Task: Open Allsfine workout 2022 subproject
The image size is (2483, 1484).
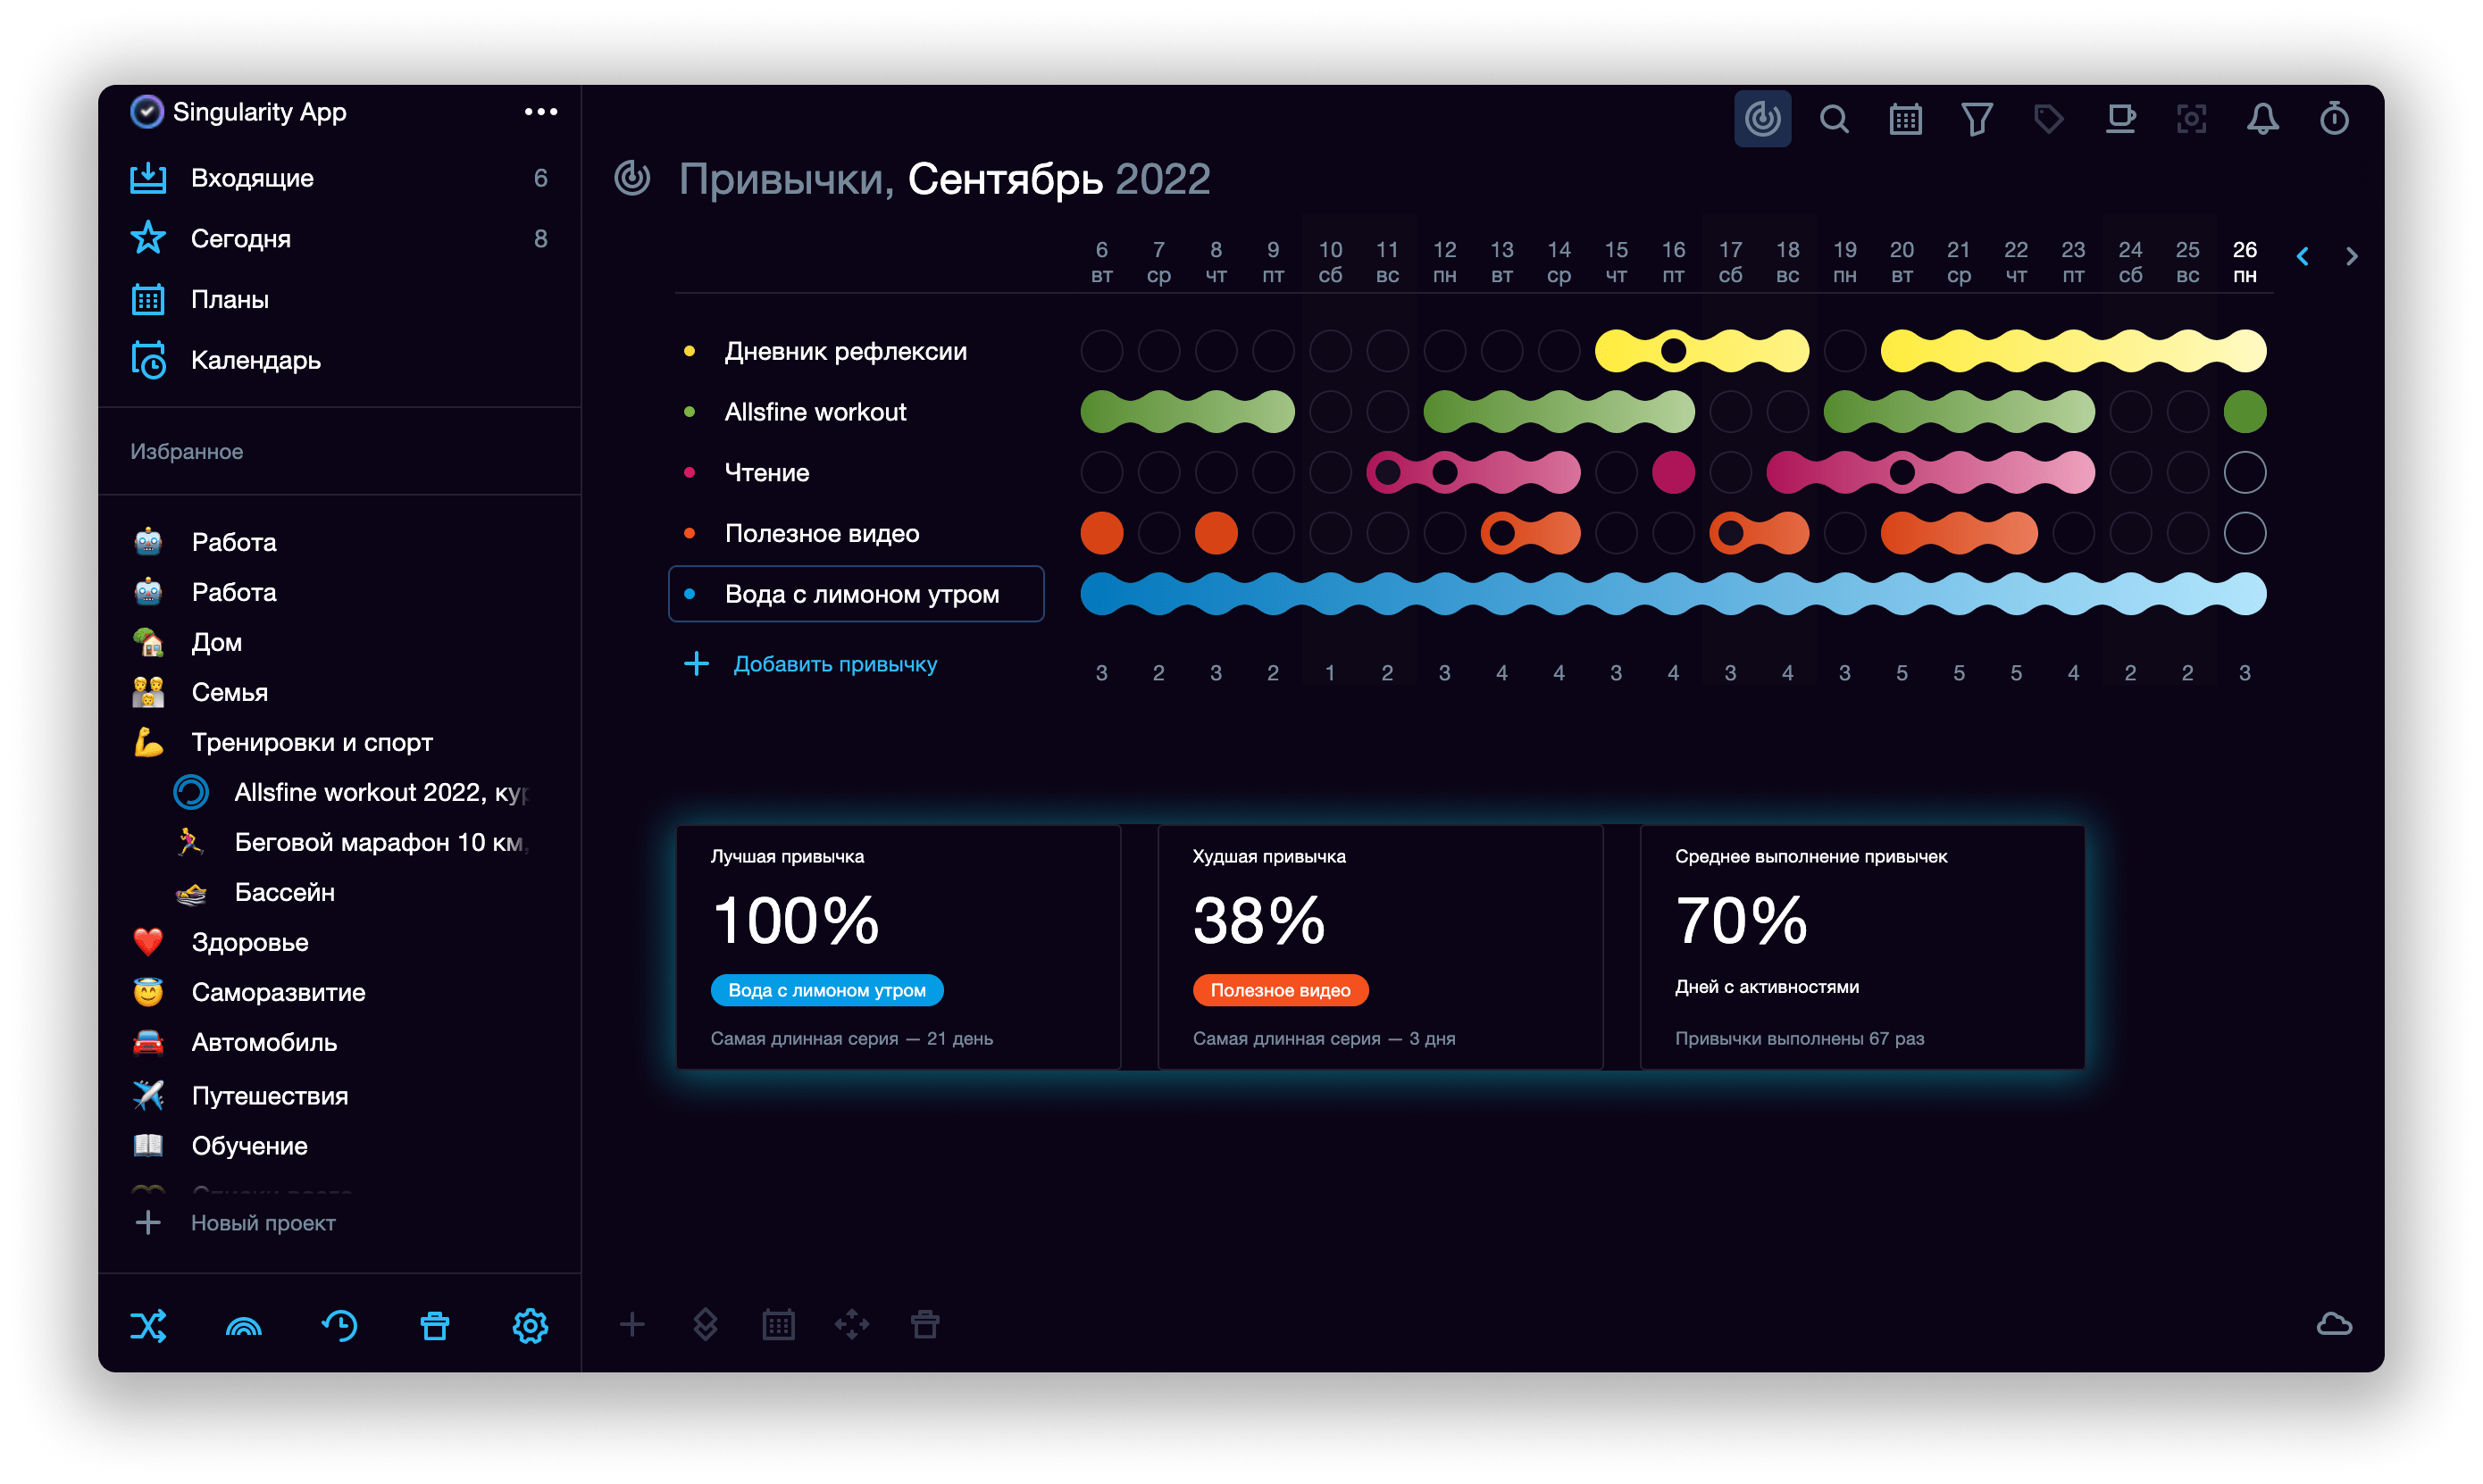Action: coord(352,792)
